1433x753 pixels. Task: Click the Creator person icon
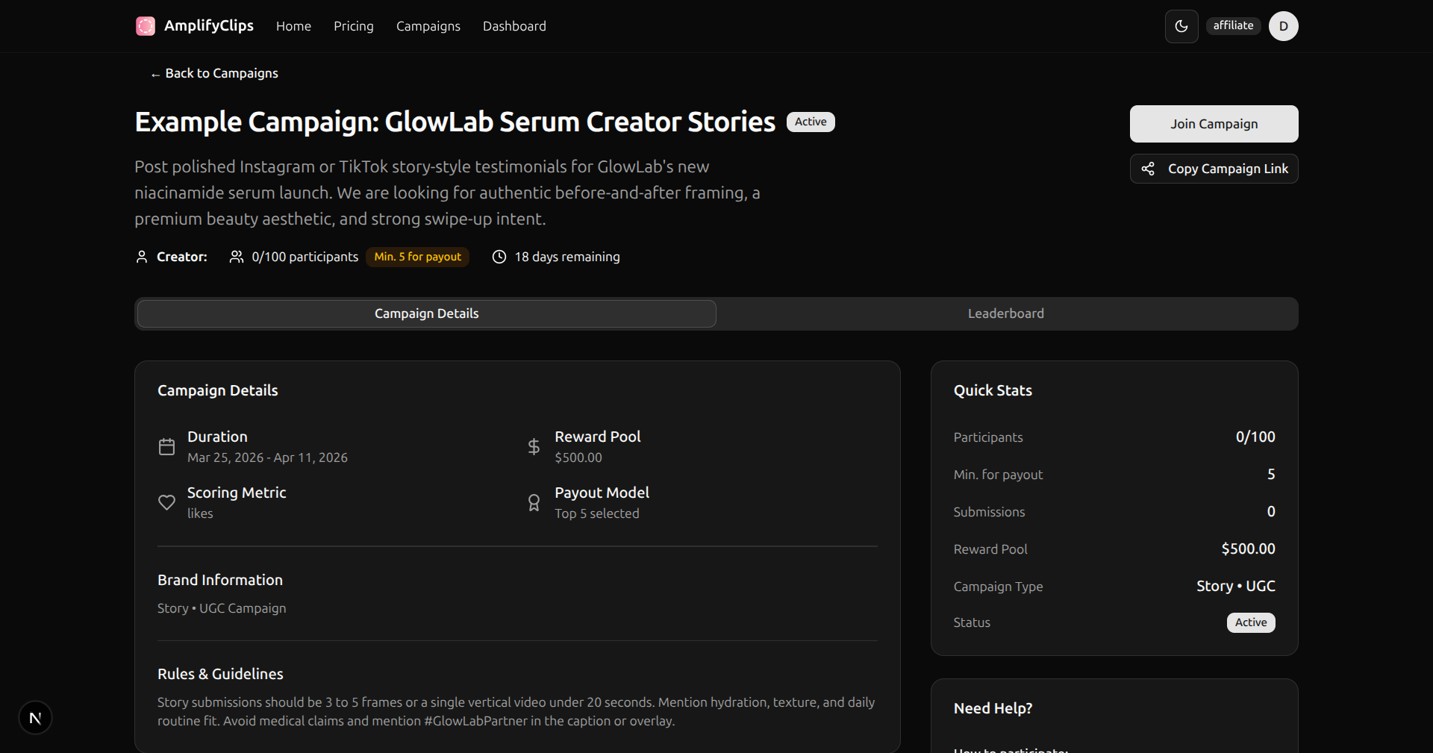pyautogui.click(x=142, y=257)
